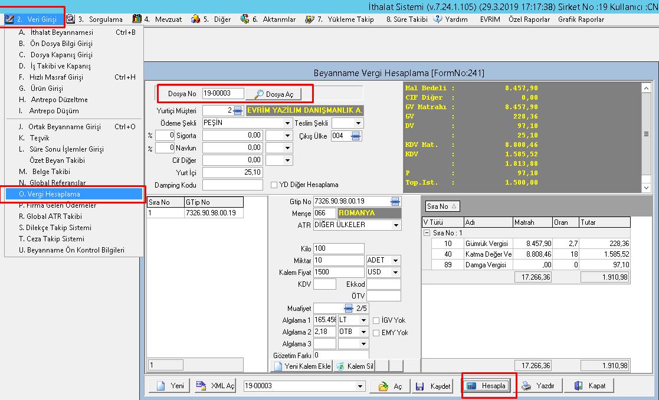Click the Sıra No sort header button
Image resolution: width=659 pixels, height=400 pixels.
pos(442,206)
